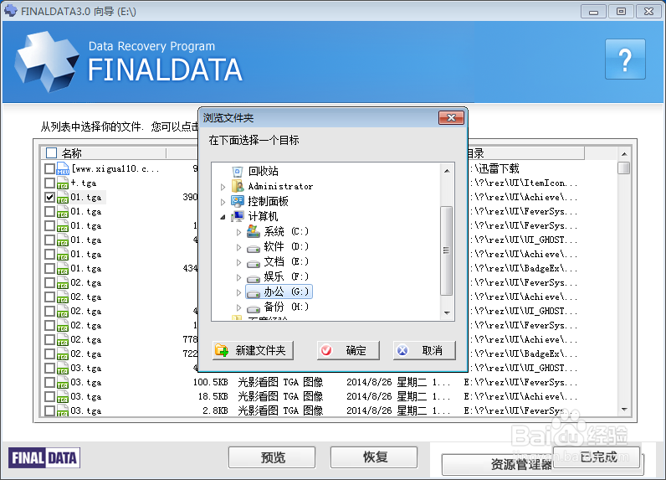
Task: Click the TGA icon beside +.tga
Action: (63, 183)
